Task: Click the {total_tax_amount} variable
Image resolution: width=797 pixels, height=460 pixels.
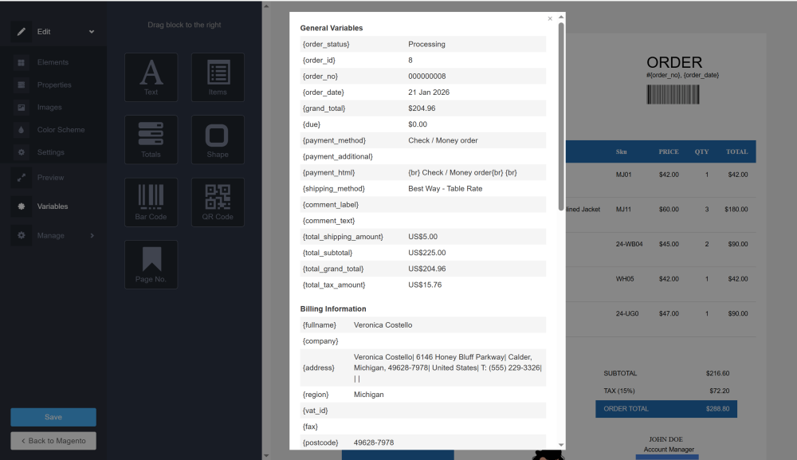Action: [333, 285]
